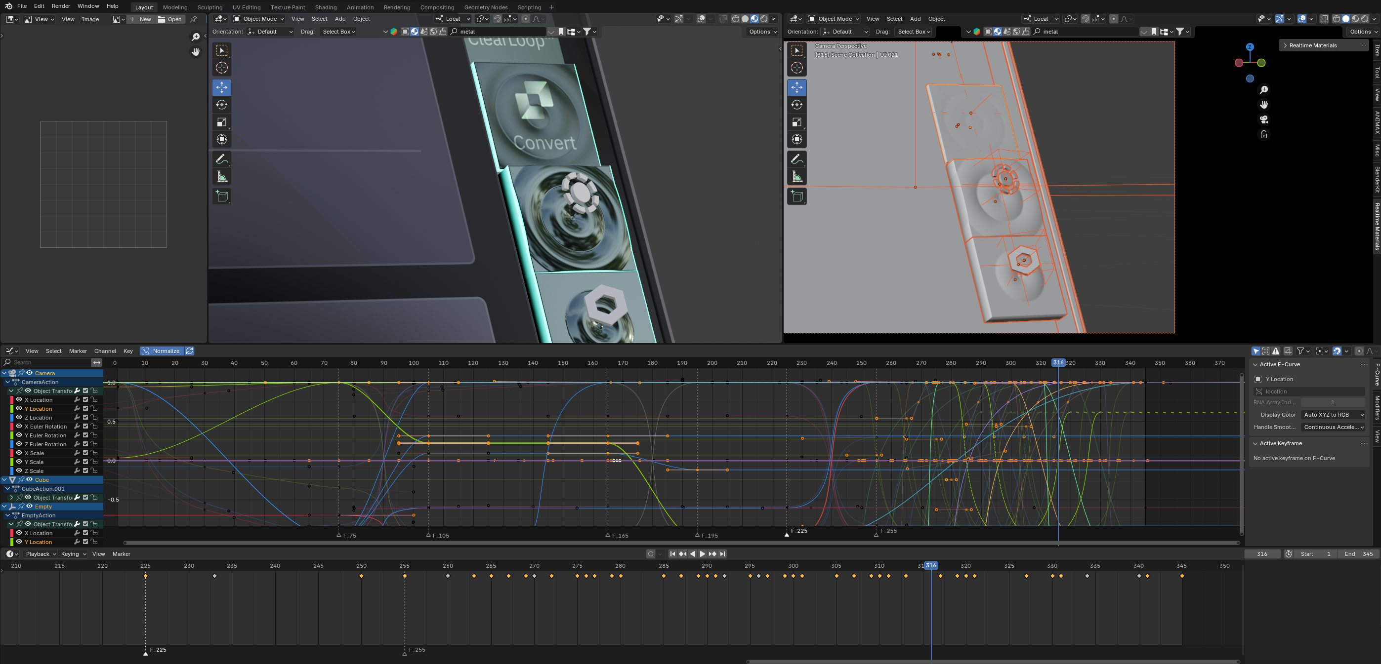This screenshot has width=1381, height=664.
Task: Toggle Normalize in the Graph Editor
Action: click(164, 351)
